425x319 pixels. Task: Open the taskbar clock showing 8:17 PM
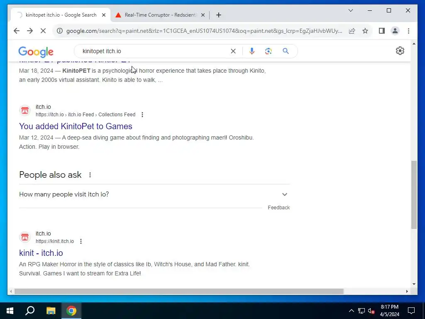(x=389, y=311)
